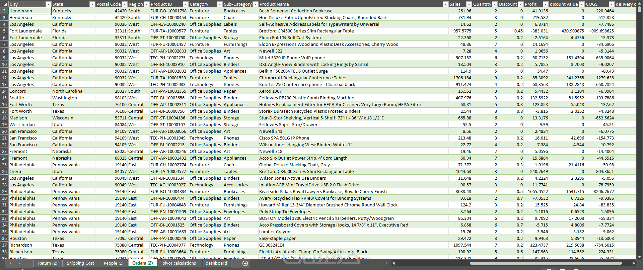Screen dimensions: 643x270
Task: Click the 'Mitel 5320 IP Phone VoIP phone' cell
Action: pos(353,58)
